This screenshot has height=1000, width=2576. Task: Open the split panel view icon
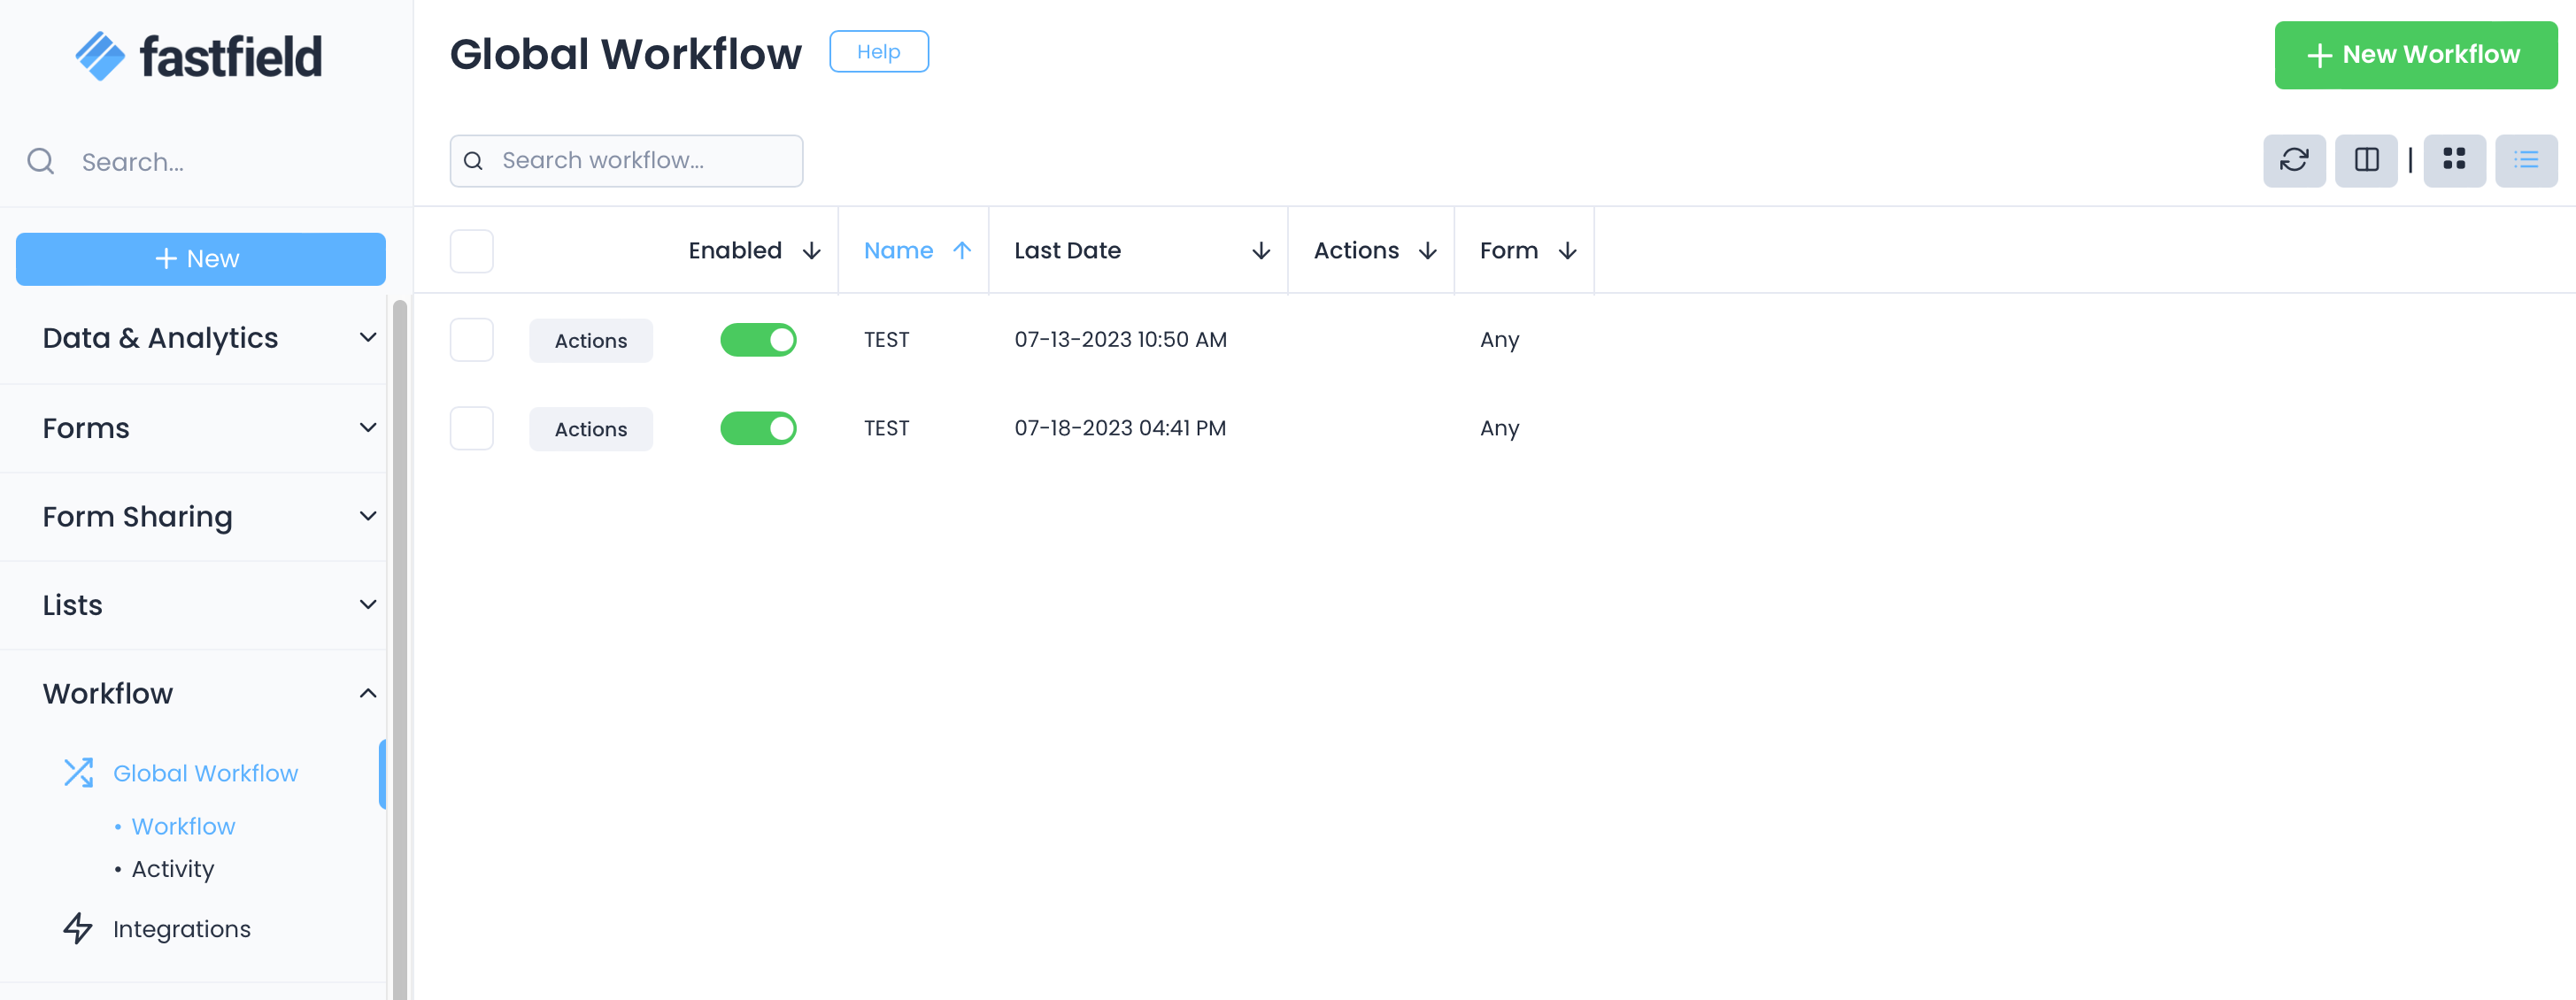click(x=2366, y=160)
